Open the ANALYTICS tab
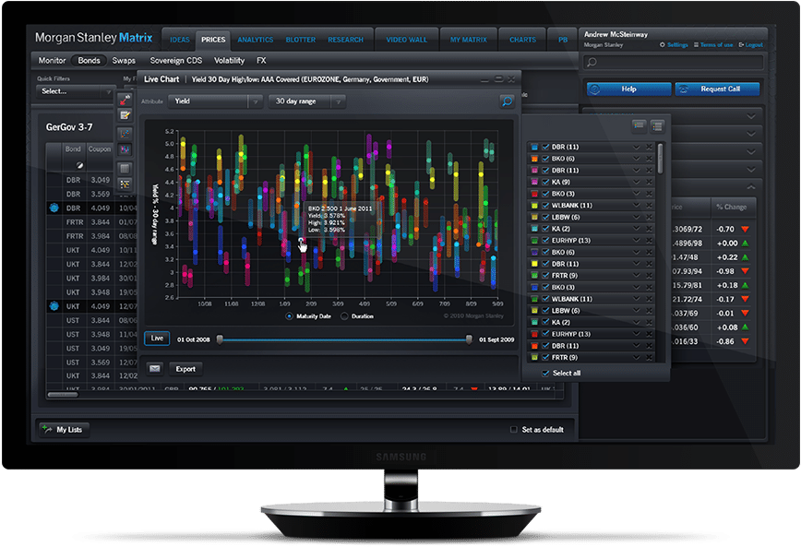The width and height of the screenshot is (801, 547). 255,40
